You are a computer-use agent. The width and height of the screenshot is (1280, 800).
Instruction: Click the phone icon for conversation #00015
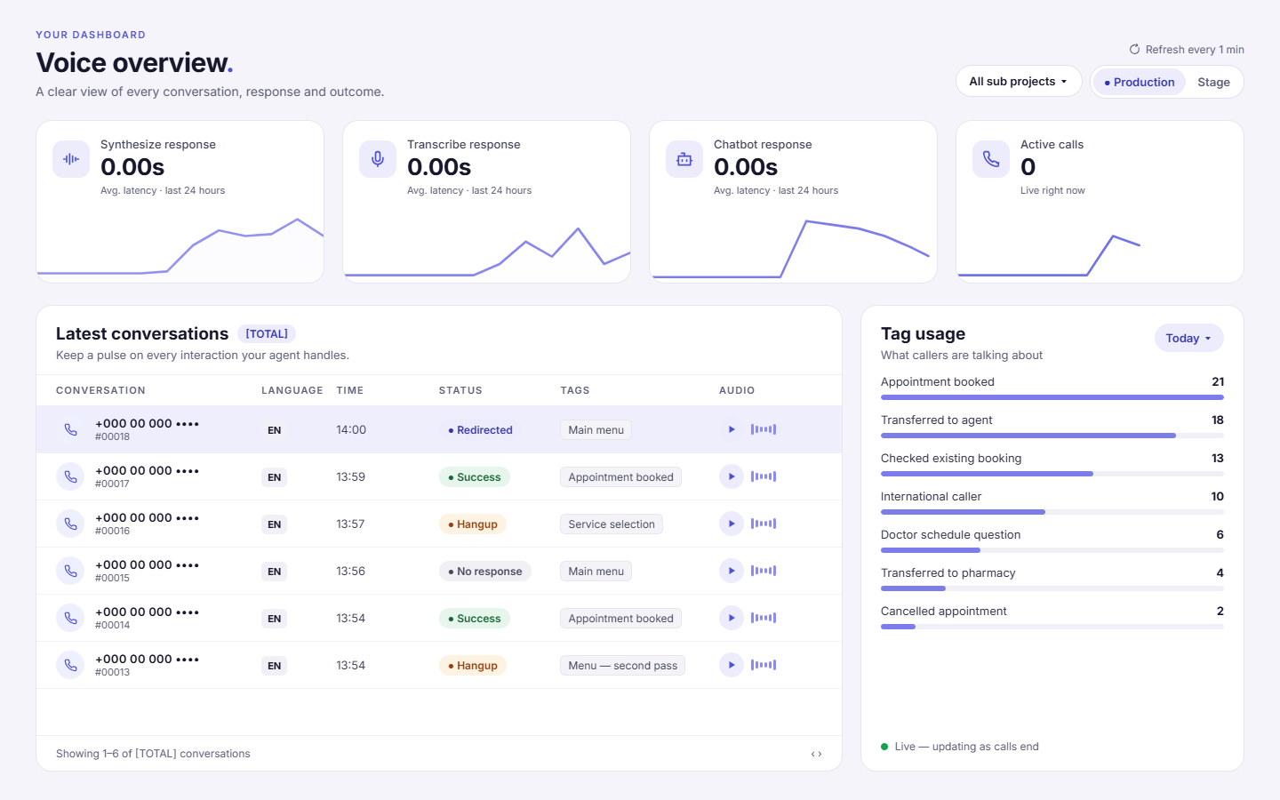[x=70, y=571]
